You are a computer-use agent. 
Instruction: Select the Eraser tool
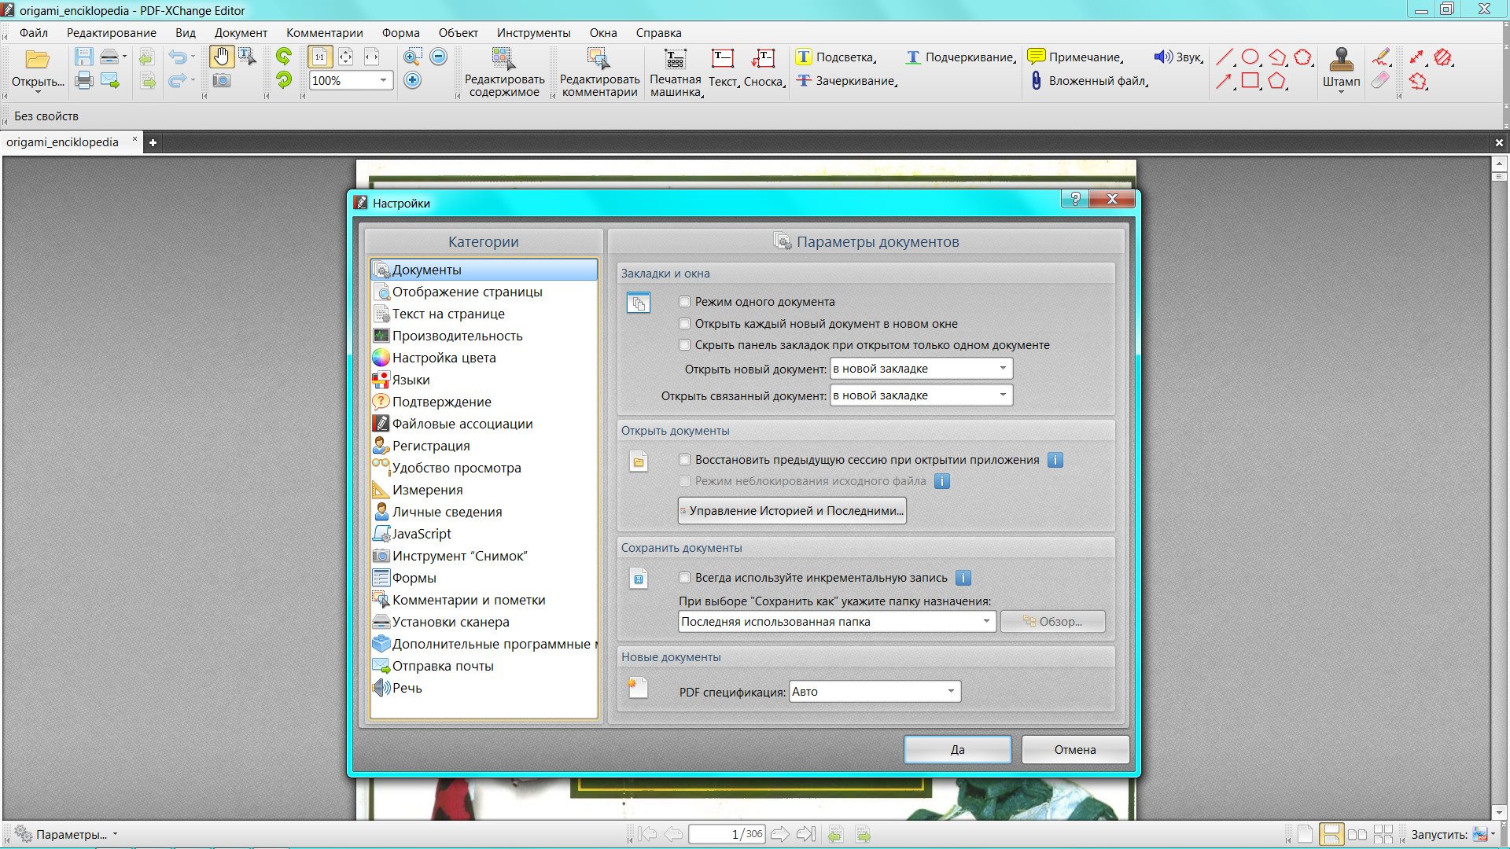click(1380, 80)
